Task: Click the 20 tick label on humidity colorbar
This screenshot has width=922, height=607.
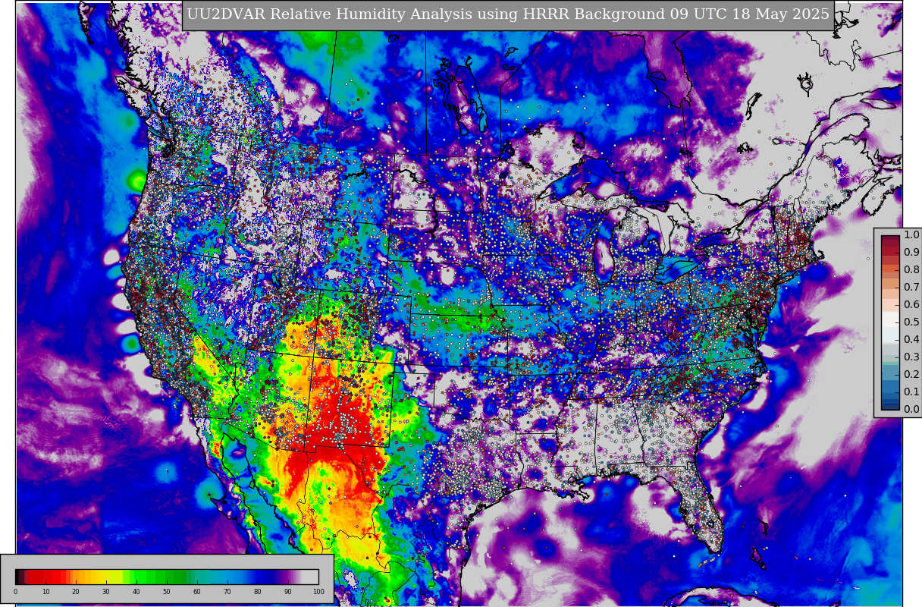Action: pos(76,592)
